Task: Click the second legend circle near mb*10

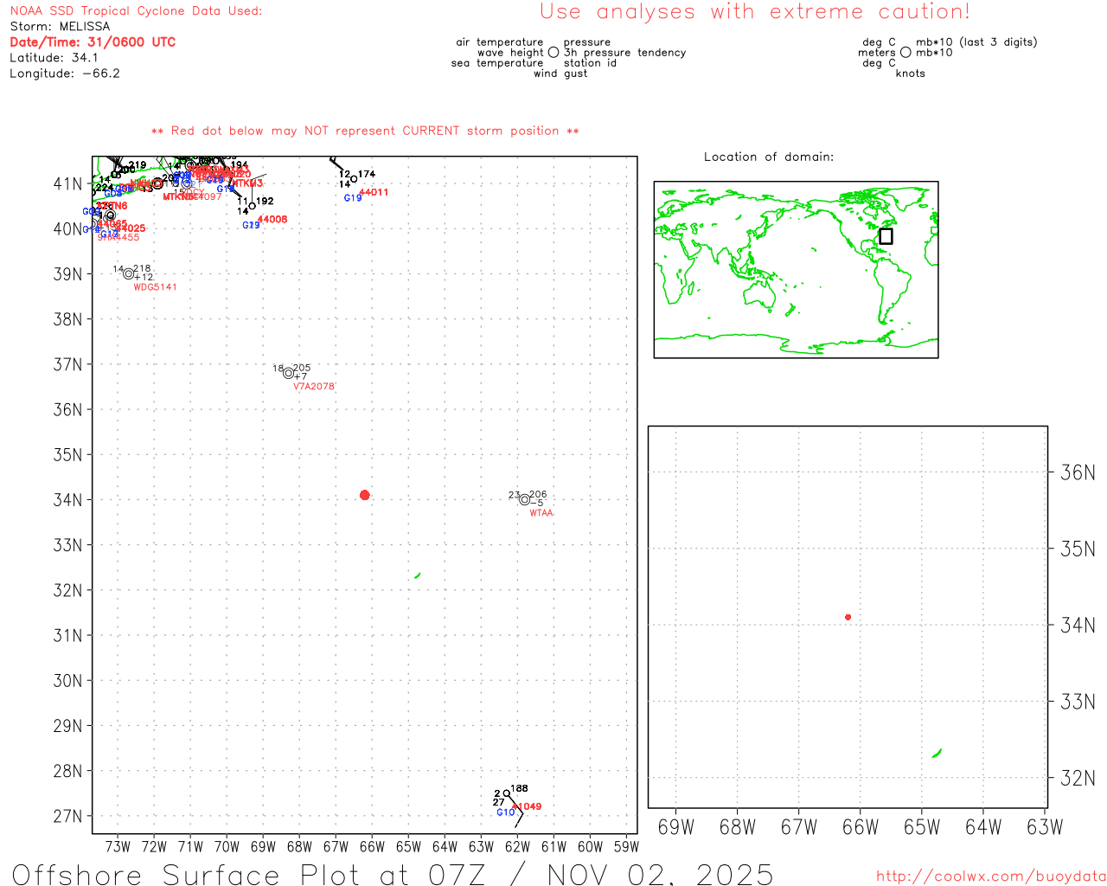Action: point(905,52)
